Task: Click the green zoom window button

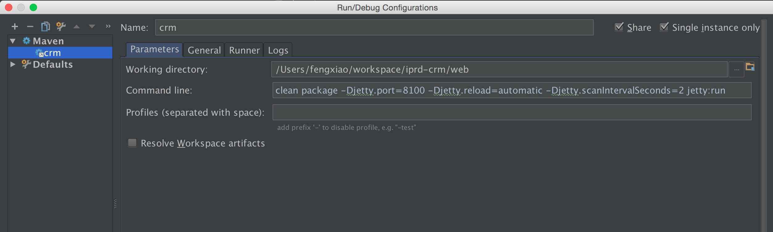Action: 33,7
